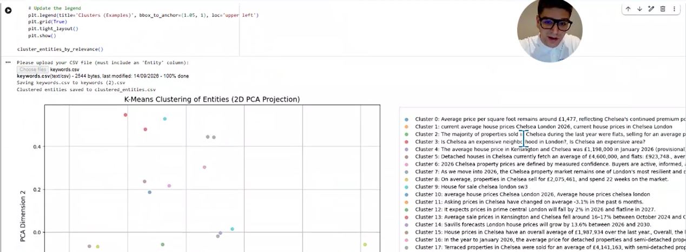Click the Cluster 2 green legend marker
686x252 pixels.
406,134
